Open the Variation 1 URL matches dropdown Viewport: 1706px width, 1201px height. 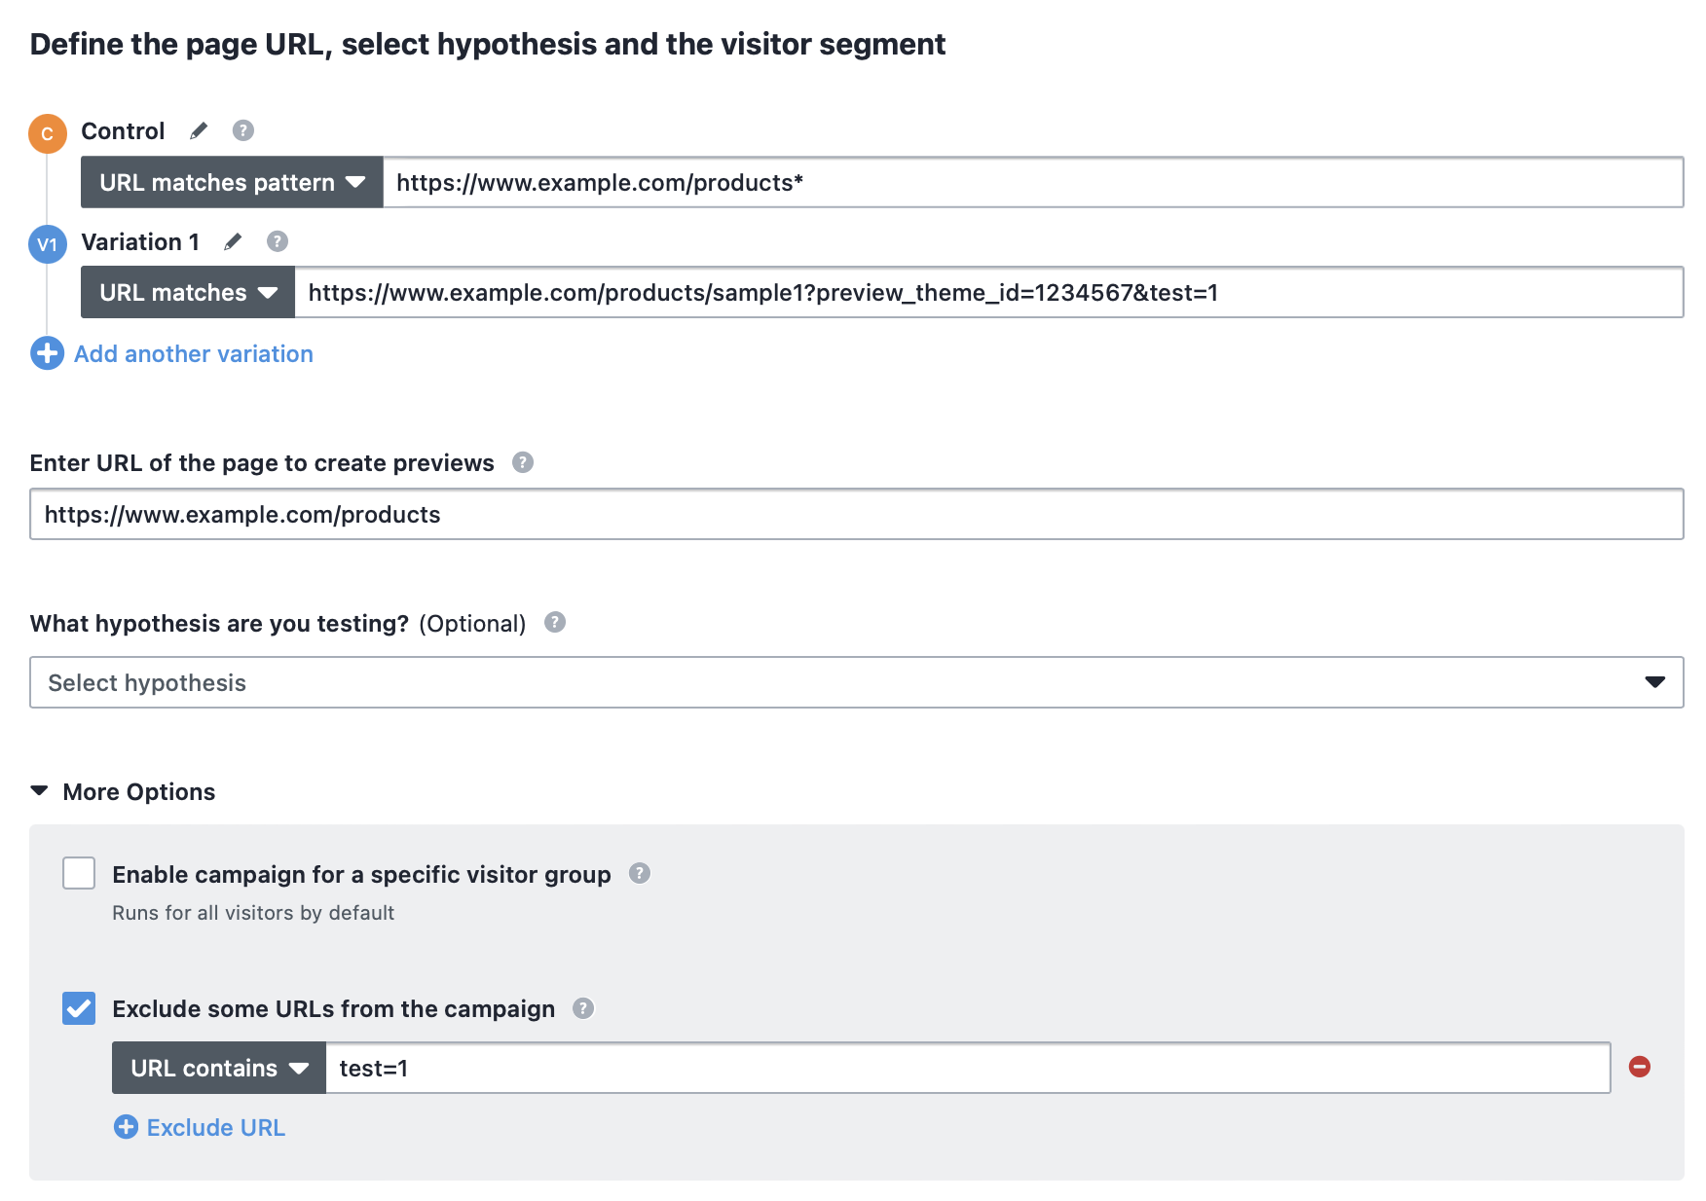point(188,292)
